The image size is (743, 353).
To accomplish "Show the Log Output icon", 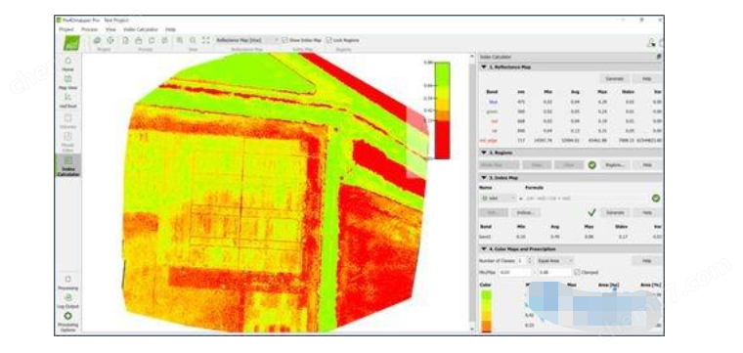I will pos(68,300).
